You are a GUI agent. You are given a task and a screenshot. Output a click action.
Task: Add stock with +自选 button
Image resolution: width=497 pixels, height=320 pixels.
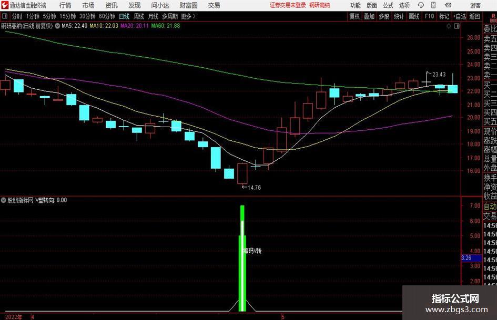pos(460,16)
